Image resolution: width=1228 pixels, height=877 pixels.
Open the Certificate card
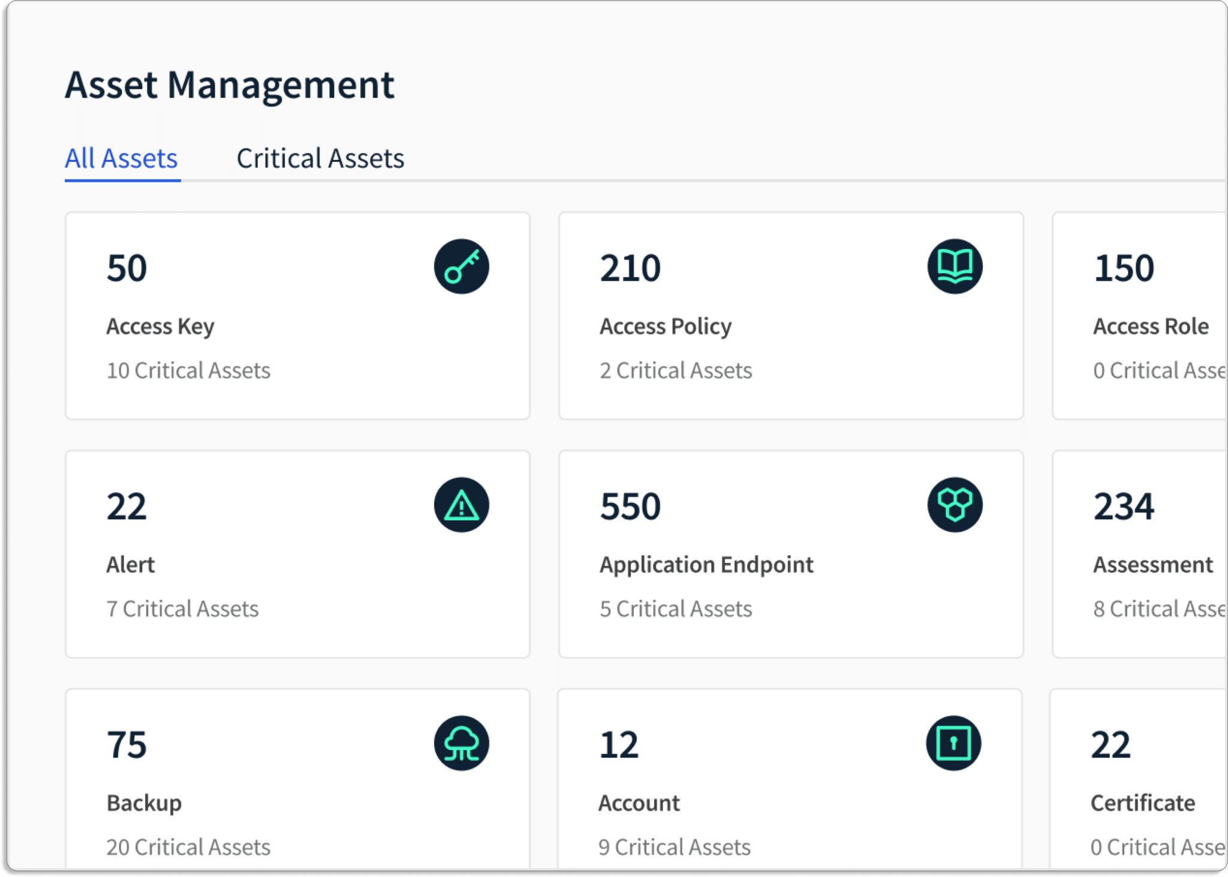(1139, 779)
